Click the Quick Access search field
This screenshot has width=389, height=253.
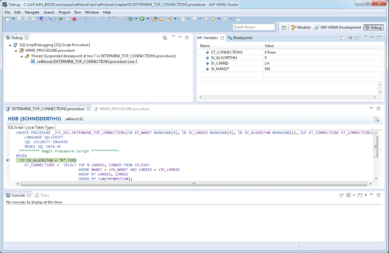[x=254, y=27]
